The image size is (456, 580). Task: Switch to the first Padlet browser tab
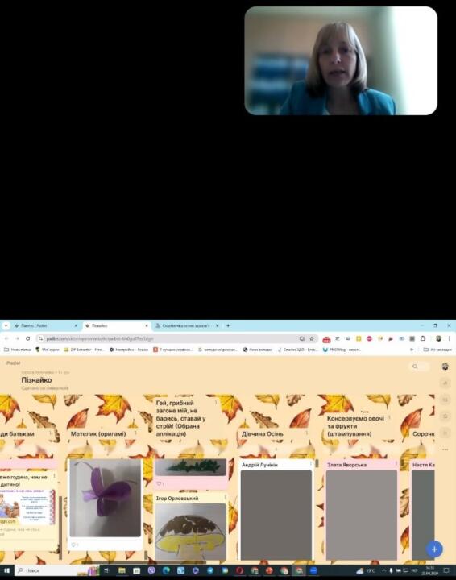point(45,325)
